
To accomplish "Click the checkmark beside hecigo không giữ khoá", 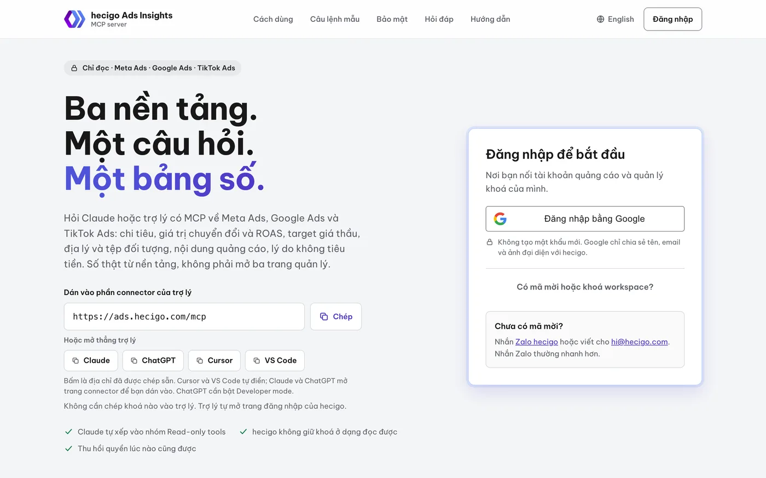I will point(243,432).
